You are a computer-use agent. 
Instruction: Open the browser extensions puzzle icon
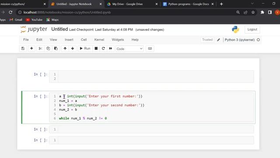click(x=262, y=12)
